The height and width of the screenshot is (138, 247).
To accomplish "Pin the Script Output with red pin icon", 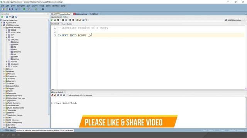I will (x=52, y=95).
